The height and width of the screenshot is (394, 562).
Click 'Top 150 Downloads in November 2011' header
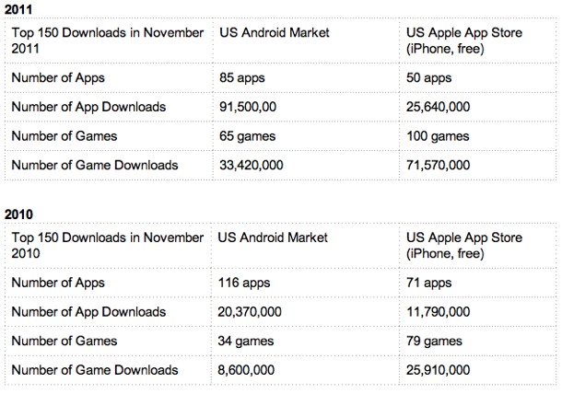[107, 41]
